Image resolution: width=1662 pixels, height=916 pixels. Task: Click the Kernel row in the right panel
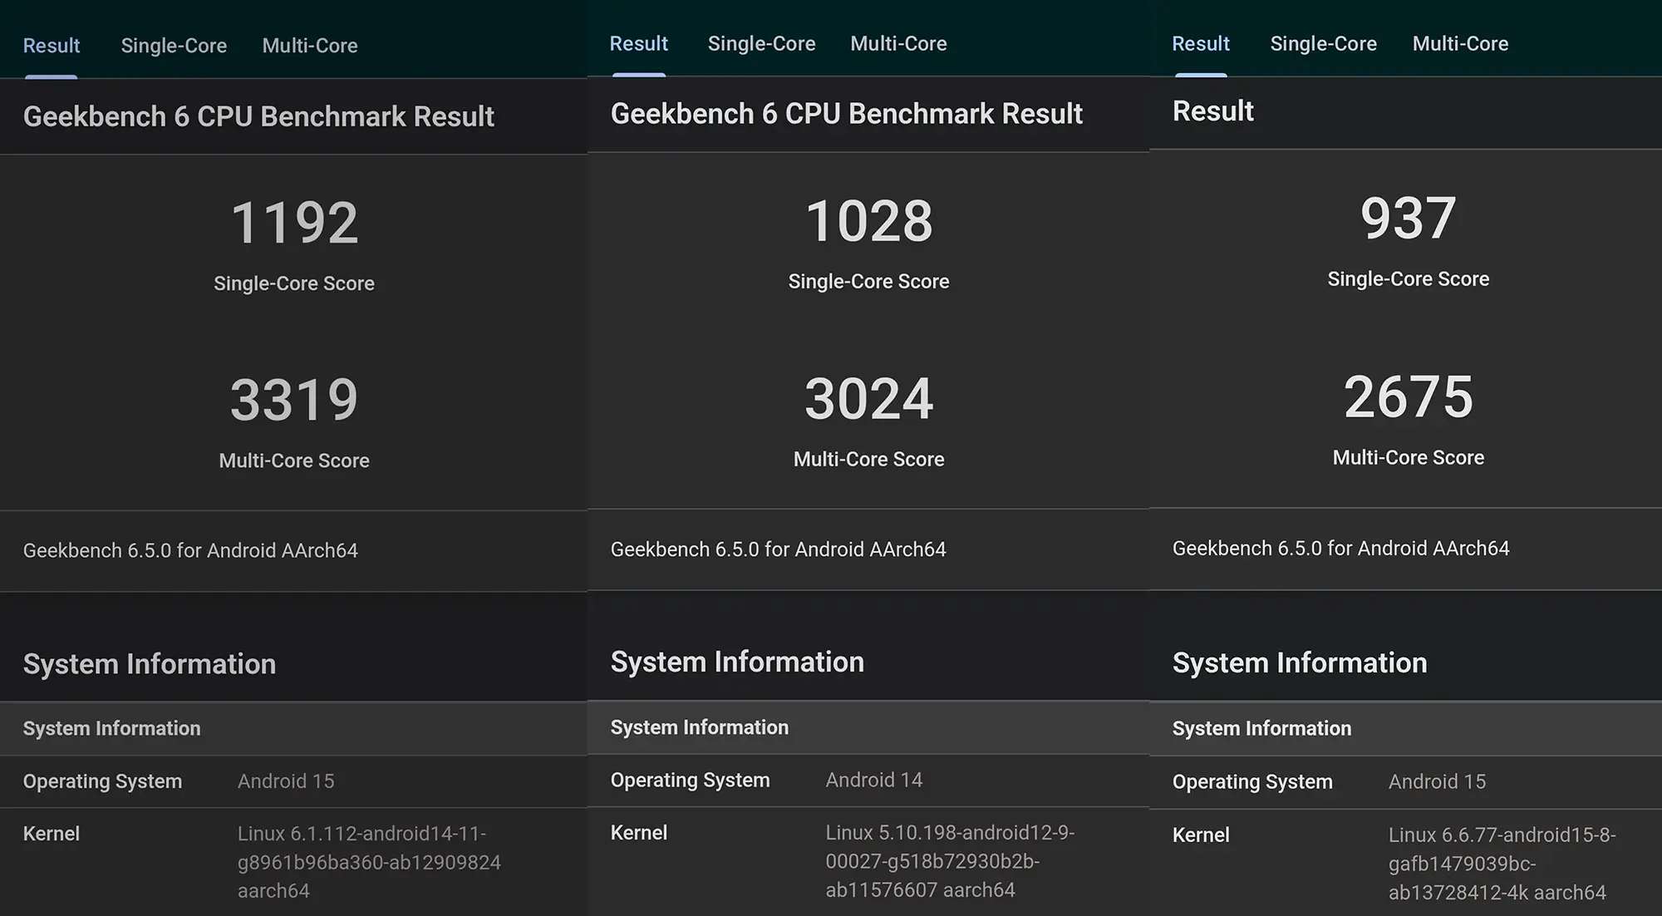tap(1200, 835)
